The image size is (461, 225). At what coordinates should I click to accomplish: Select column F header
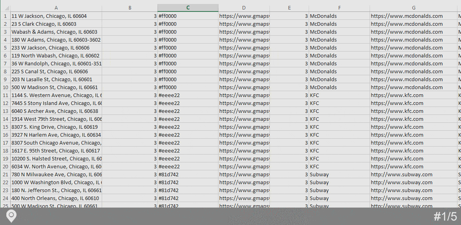click(339, 8)
